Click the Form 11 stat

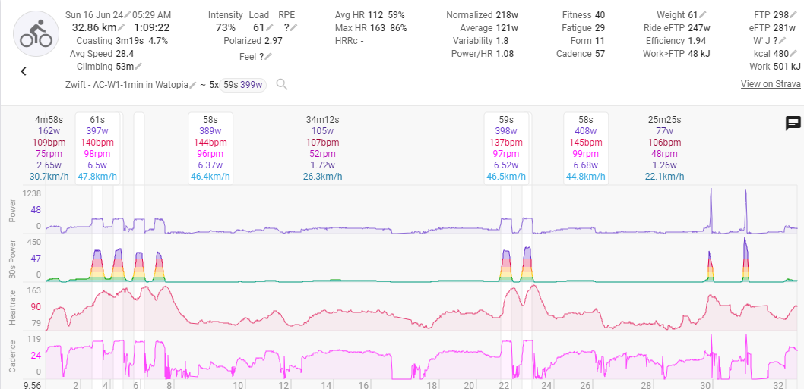coord(587,40)
